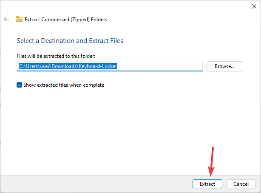Click the empty title bar area
Screen dimensions: 261x193
click(128, 6)
